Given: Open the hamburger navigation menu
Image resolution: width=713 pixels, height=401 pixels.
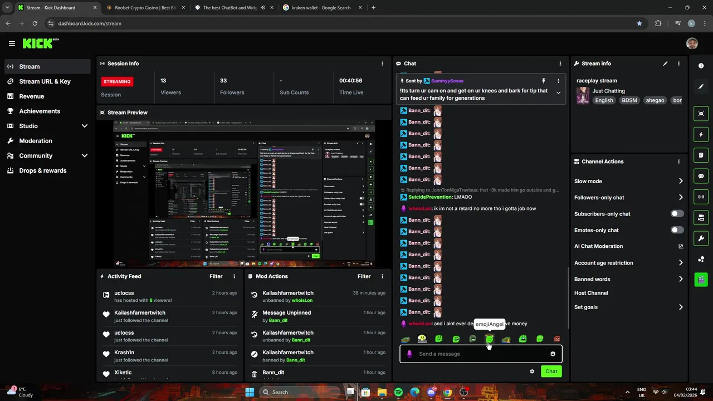Looking at the screenshot, I should click(x=12, y=43).
